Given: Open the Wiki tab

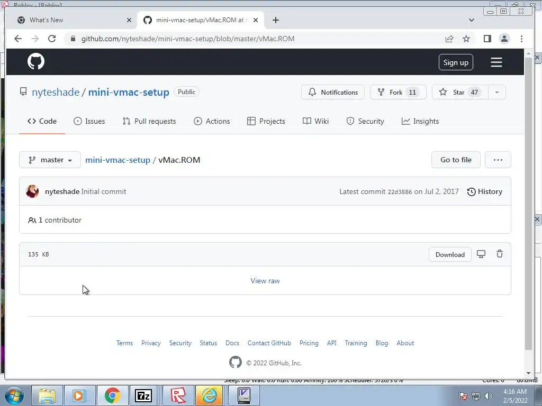Looking at the screenshot, I should [315, 121].
